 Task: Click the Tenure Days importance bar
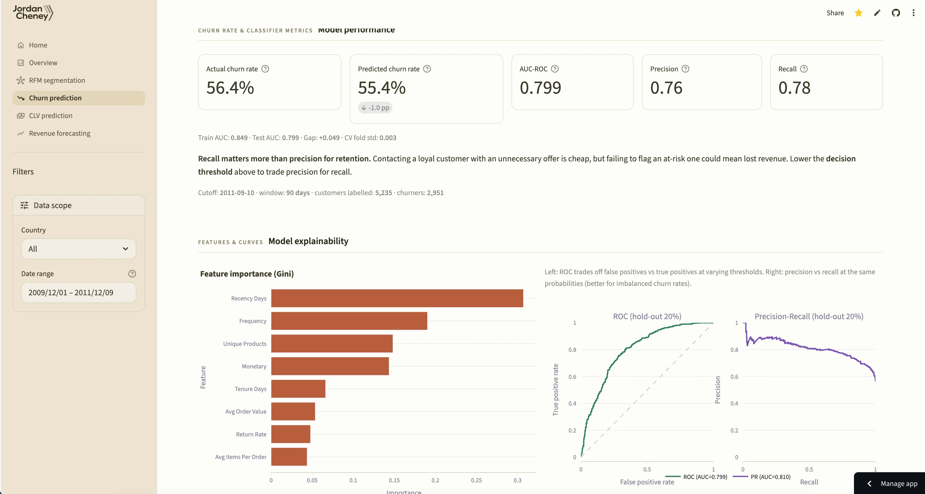tap(298, 389)
